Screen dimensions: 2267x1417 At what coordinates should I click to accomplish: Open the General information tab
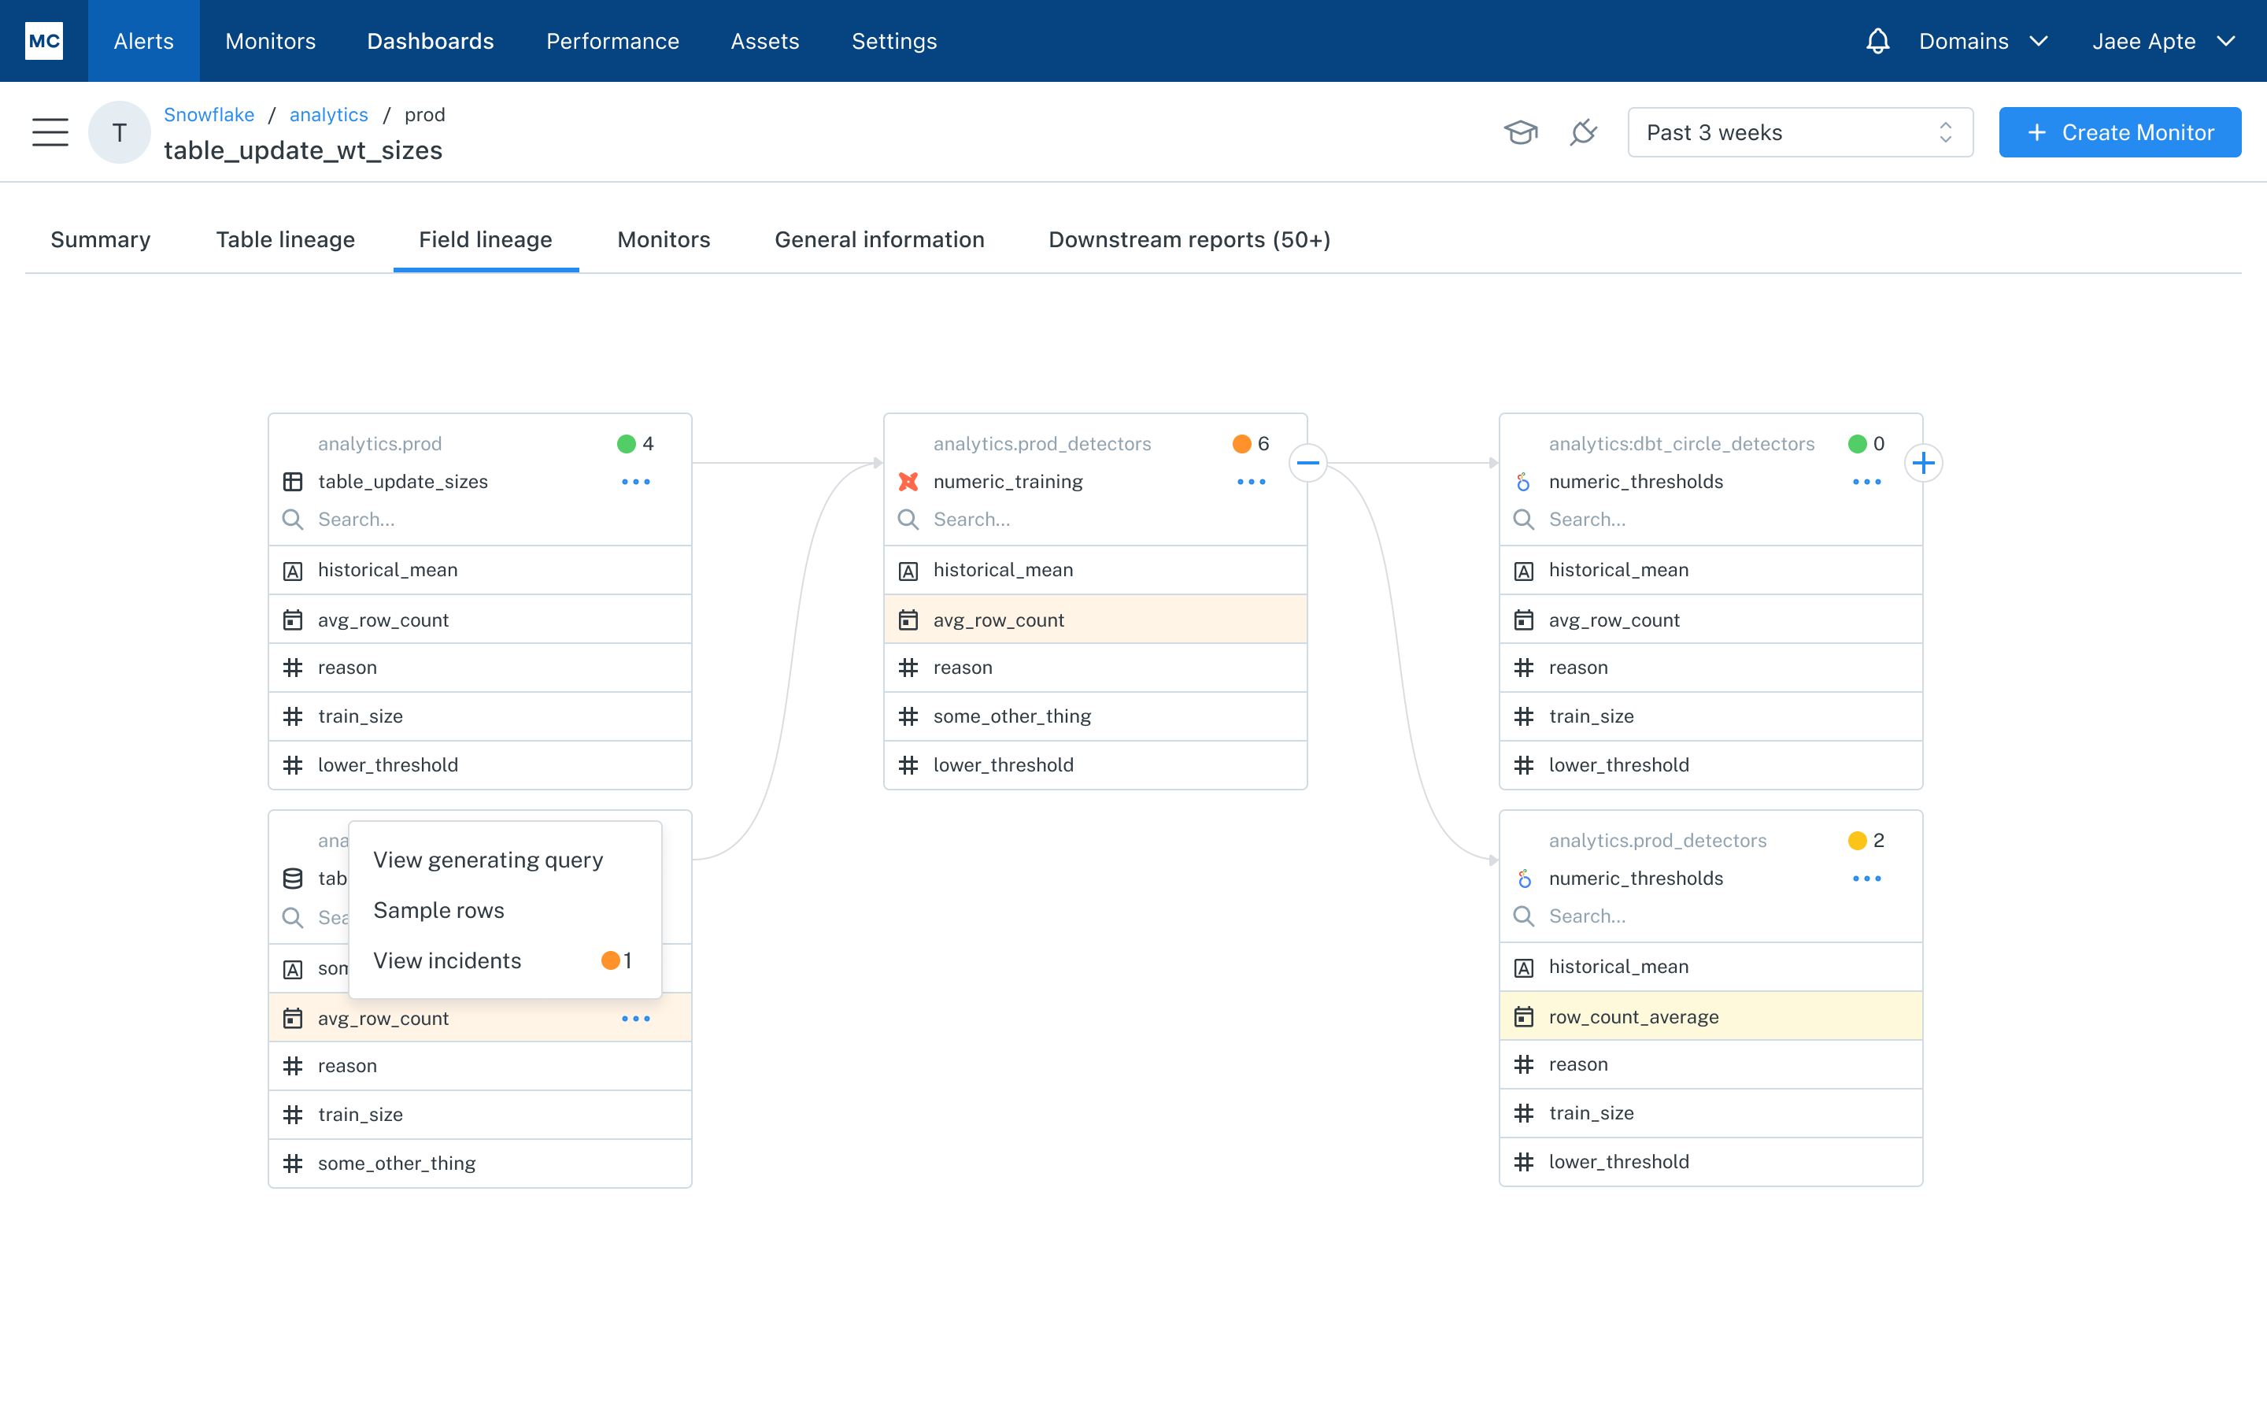click(878, 240)
